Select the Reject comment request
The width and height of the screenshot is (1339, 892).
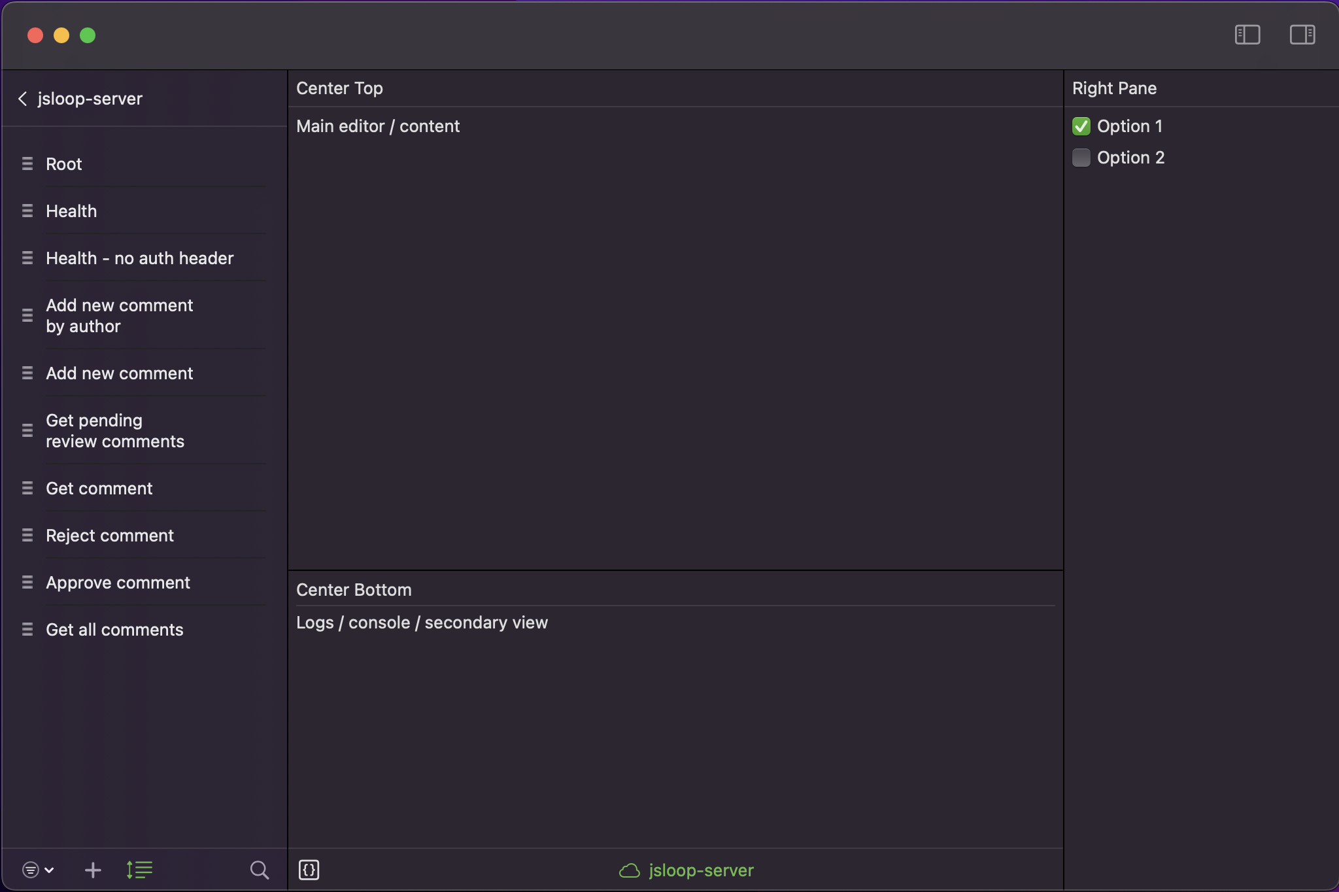click(x=110, y=536)
